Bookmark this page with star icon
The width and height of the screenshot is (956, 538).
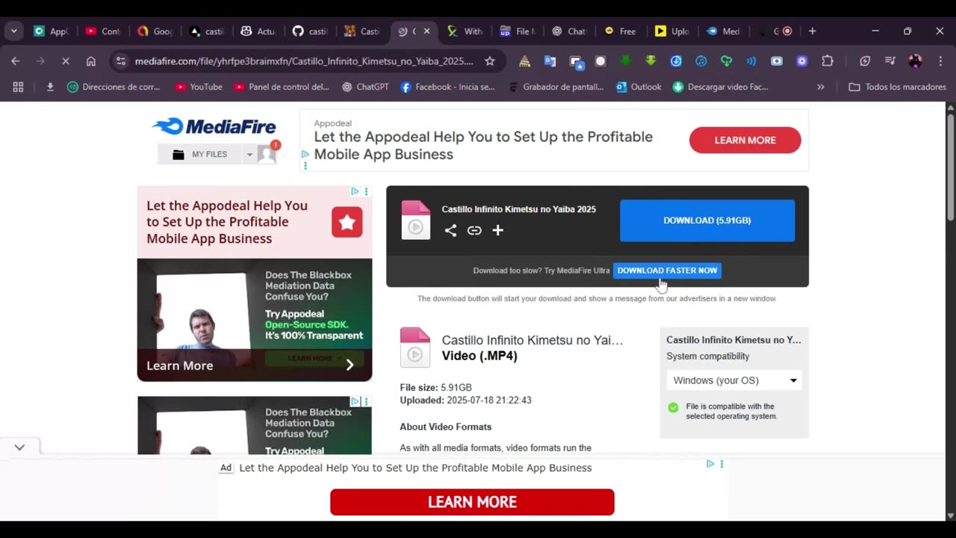click(490, 61)
